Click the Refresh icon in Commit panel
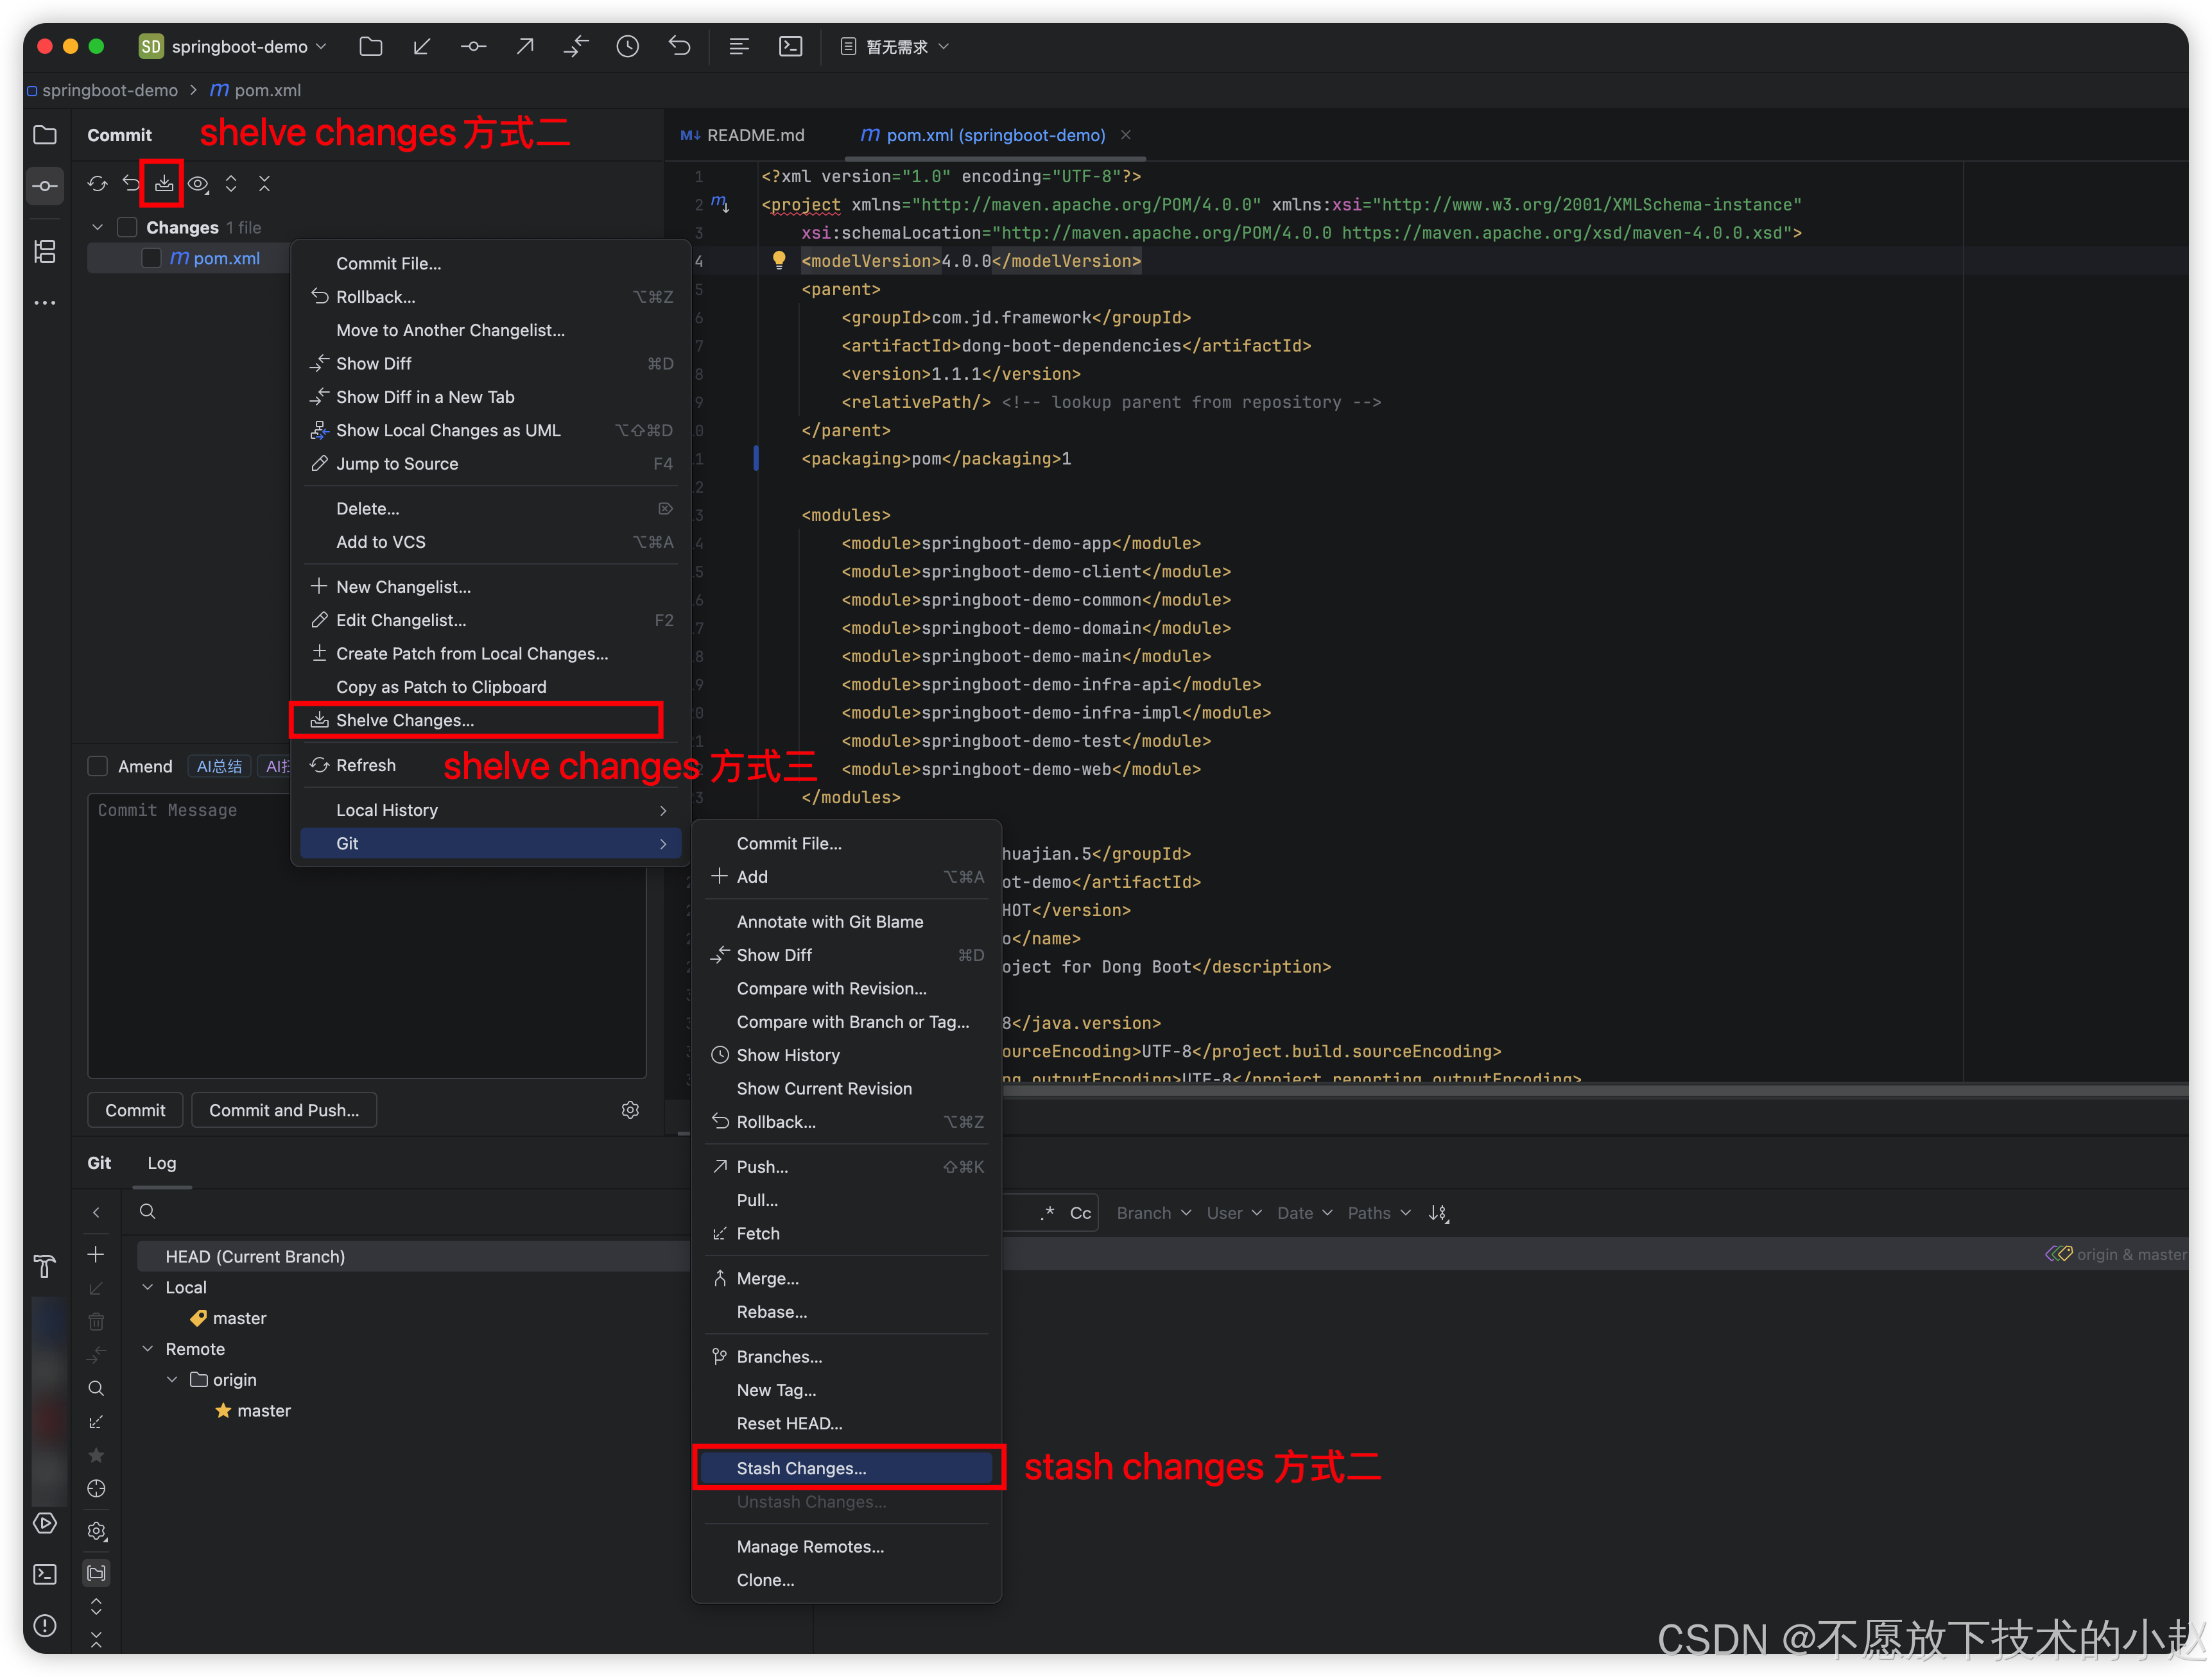 click(97, 184)
